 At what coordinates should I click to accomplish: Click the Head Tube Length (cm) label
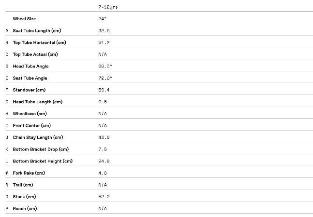[x=37, y=102]
